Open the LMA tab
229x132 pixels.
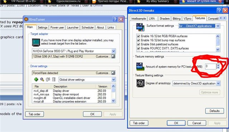click(x=152, y=19)
